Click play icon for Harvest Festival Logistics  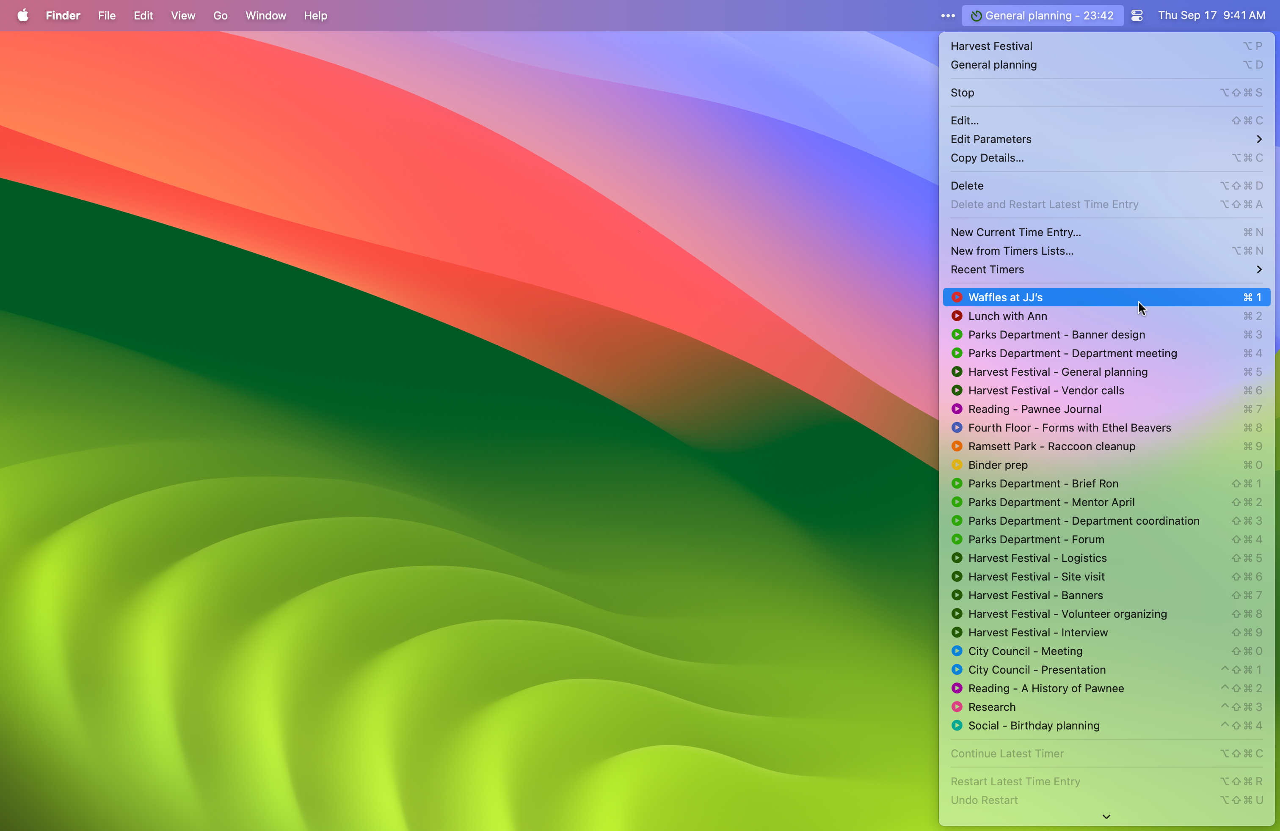click(x=956, y=558)
